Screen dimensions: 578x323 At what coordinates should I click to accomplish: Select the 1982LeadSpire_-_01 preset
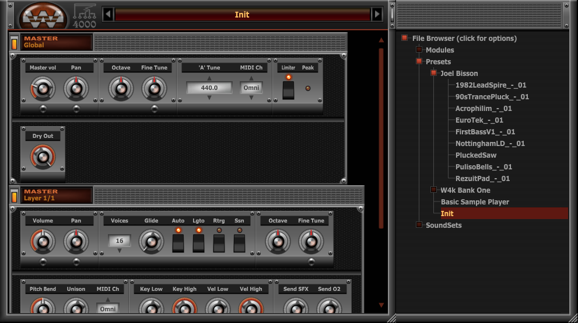click(x=491, y=85)
